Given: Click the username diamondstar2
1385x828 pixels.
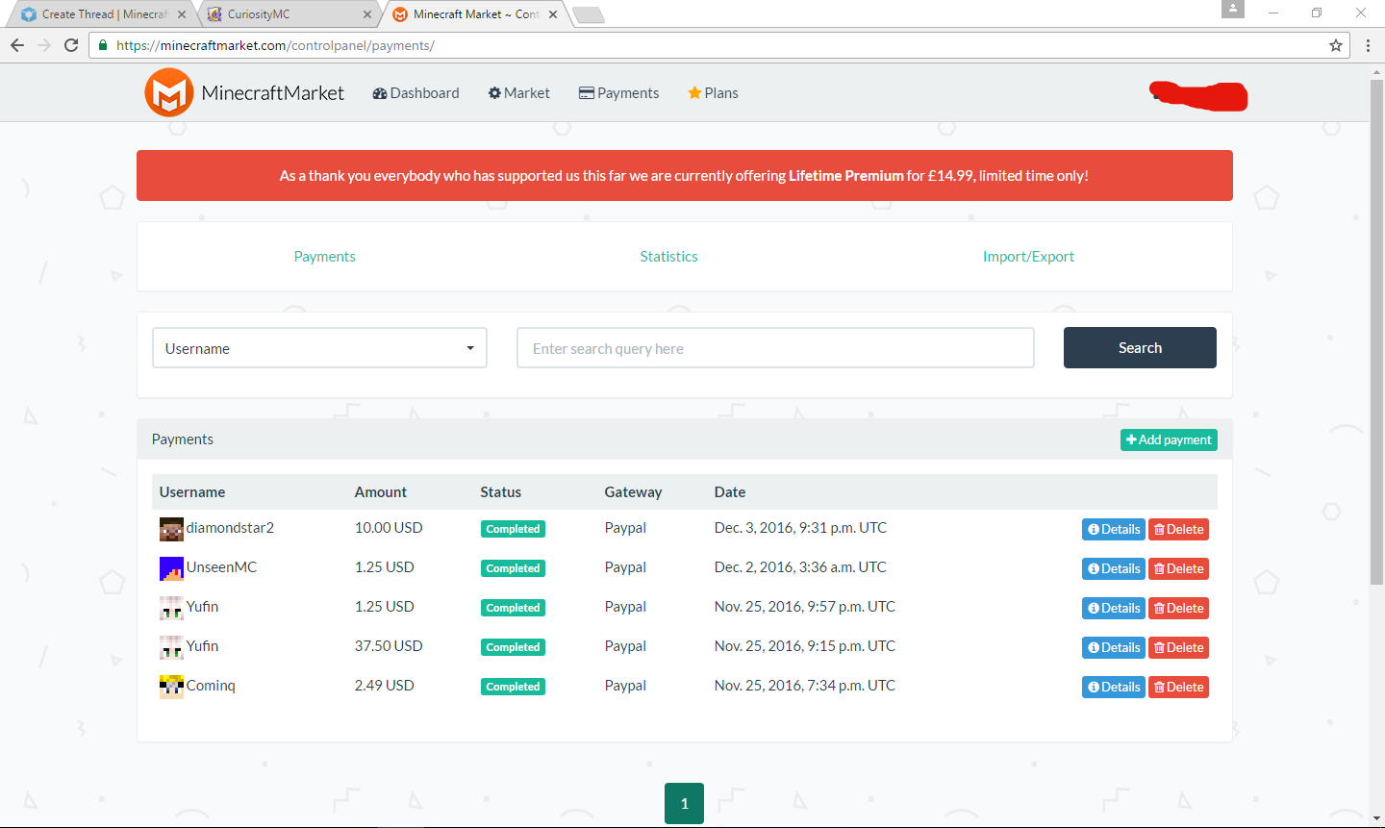Looking at the screenshot, I should coord(230,528).
